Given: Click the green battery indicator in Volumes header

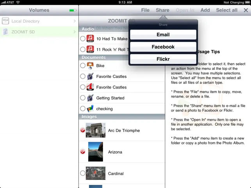Looking at the screenshot, I should click(73, 11).
